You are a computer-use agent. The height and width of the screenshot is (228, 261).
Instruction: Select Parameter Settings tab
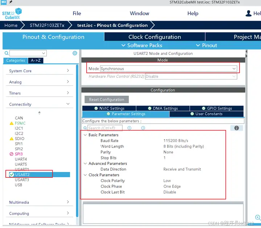(126, 114)
